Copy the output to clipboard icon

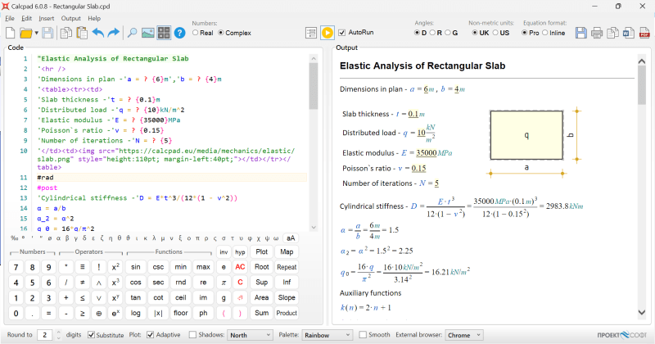(x=612, y=33)
